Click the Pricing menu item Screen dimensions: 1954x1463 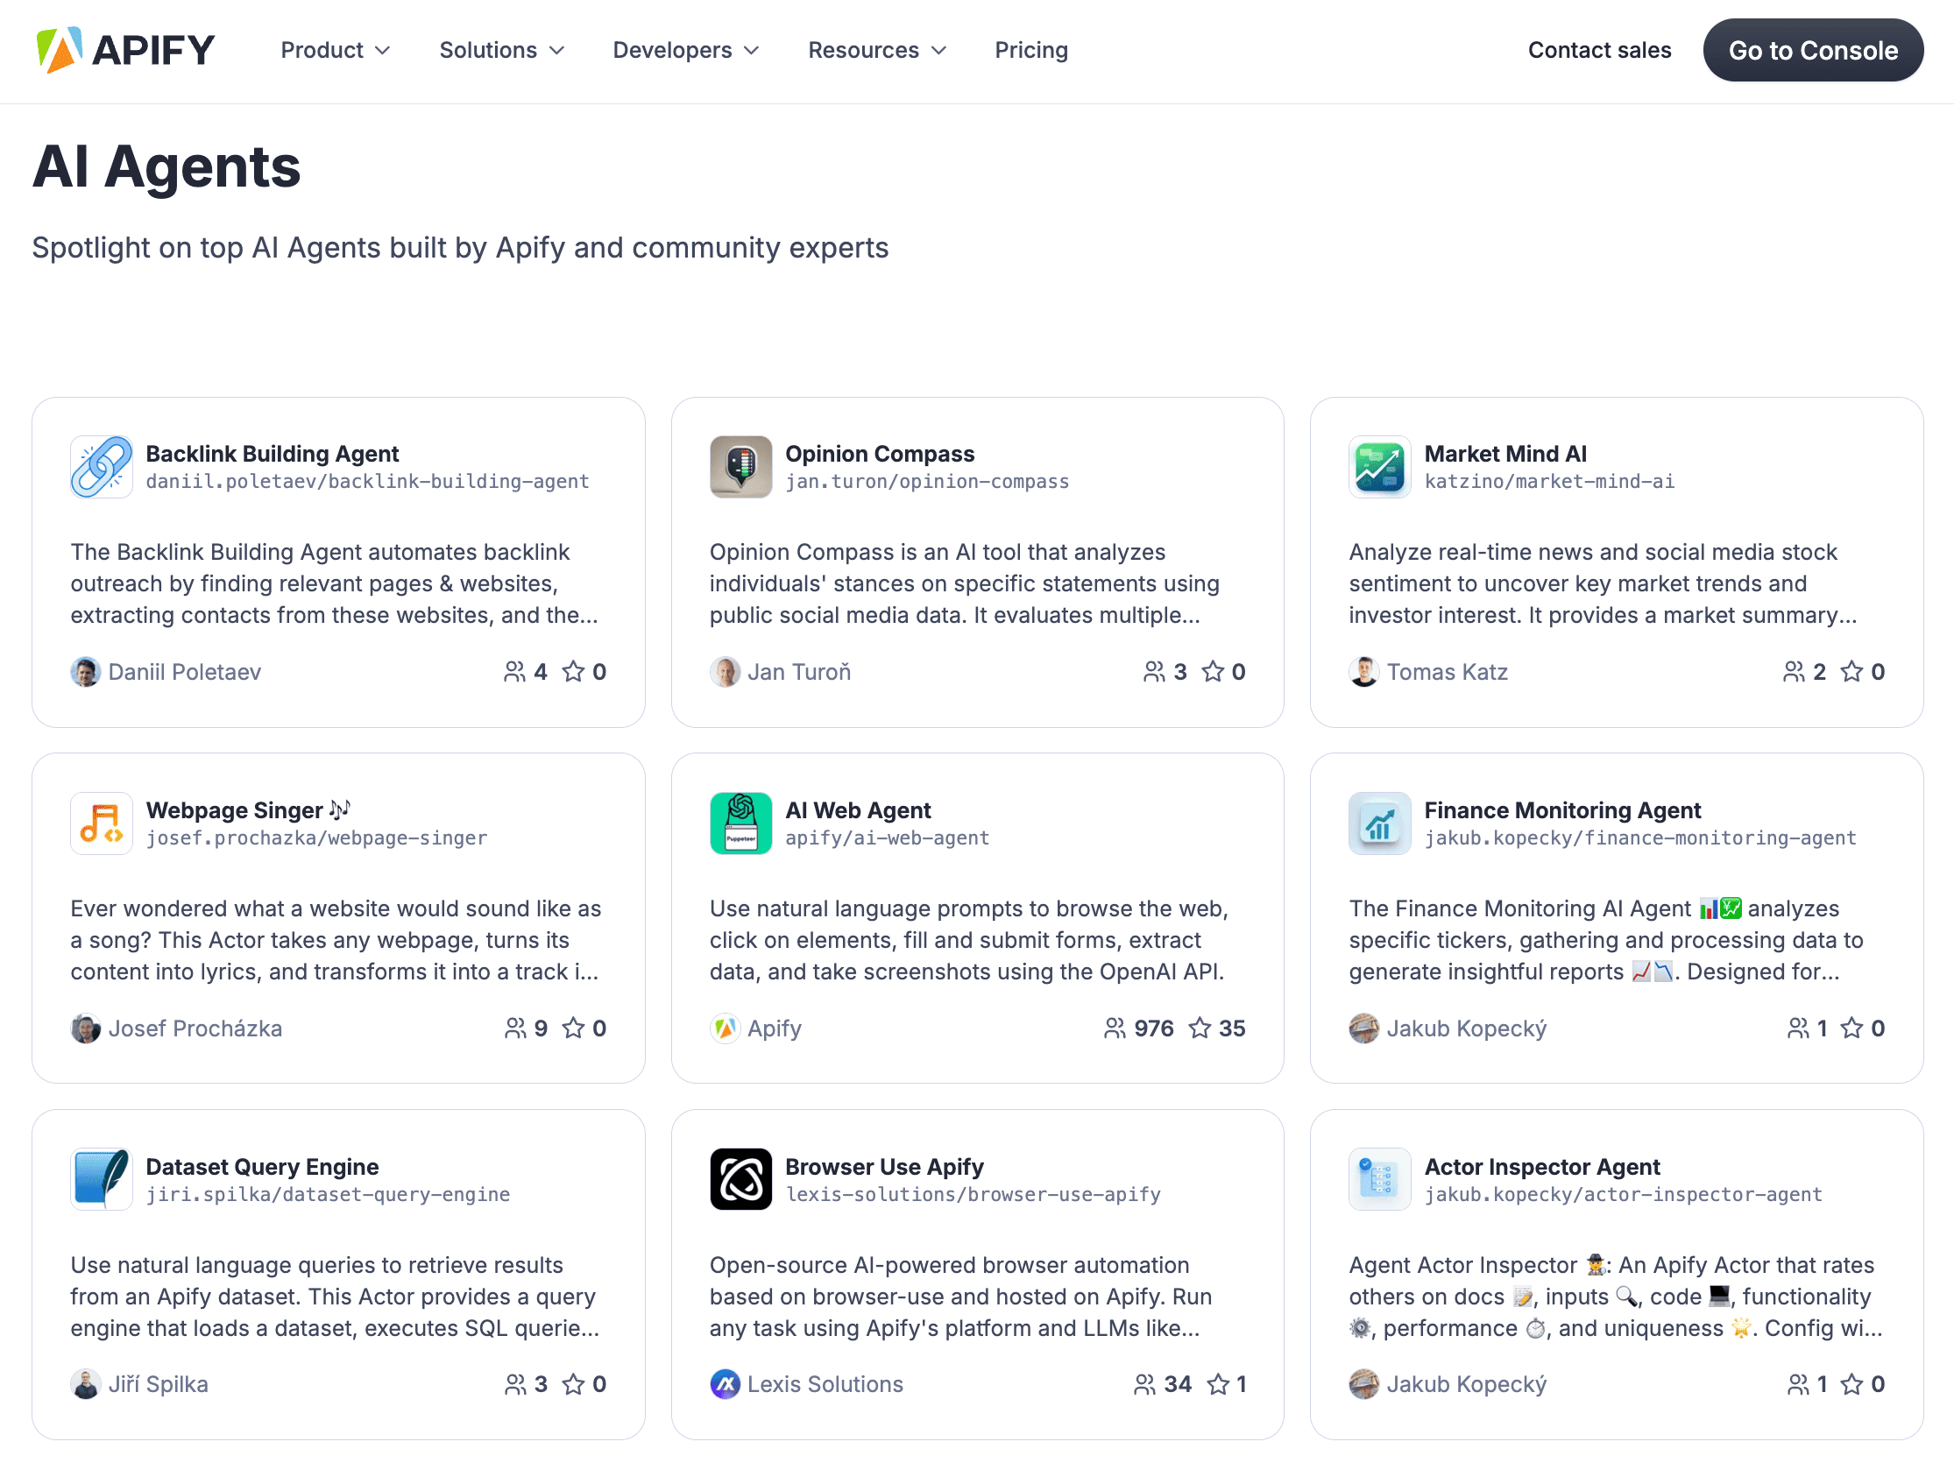click(x=1031, y=49)
